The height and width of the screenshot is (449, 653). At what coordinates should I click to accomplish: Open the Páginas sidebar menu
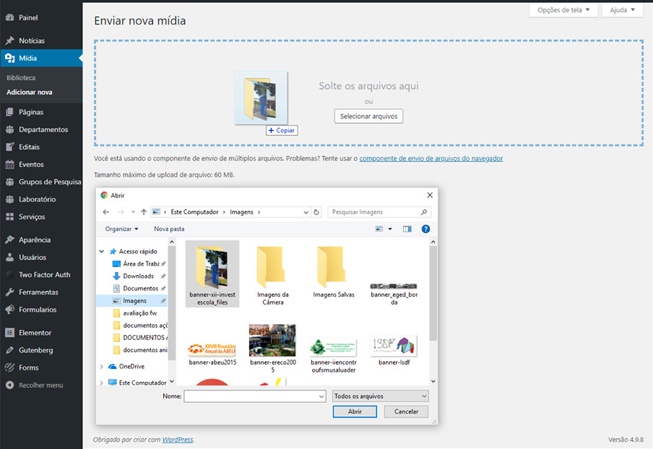point(31,112)
